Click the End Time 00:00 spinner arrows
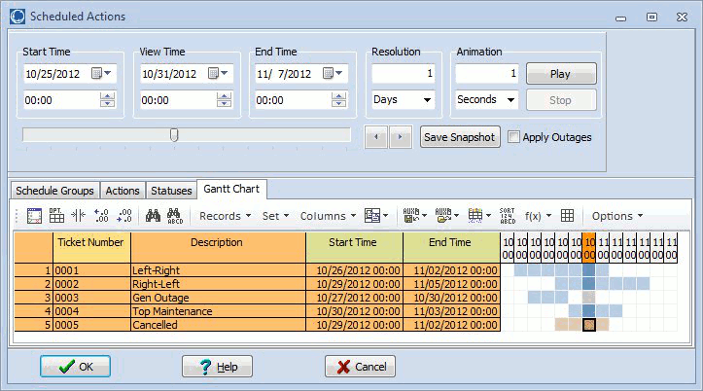This screenshot has width=703, height=391. [x=338, y=99]
